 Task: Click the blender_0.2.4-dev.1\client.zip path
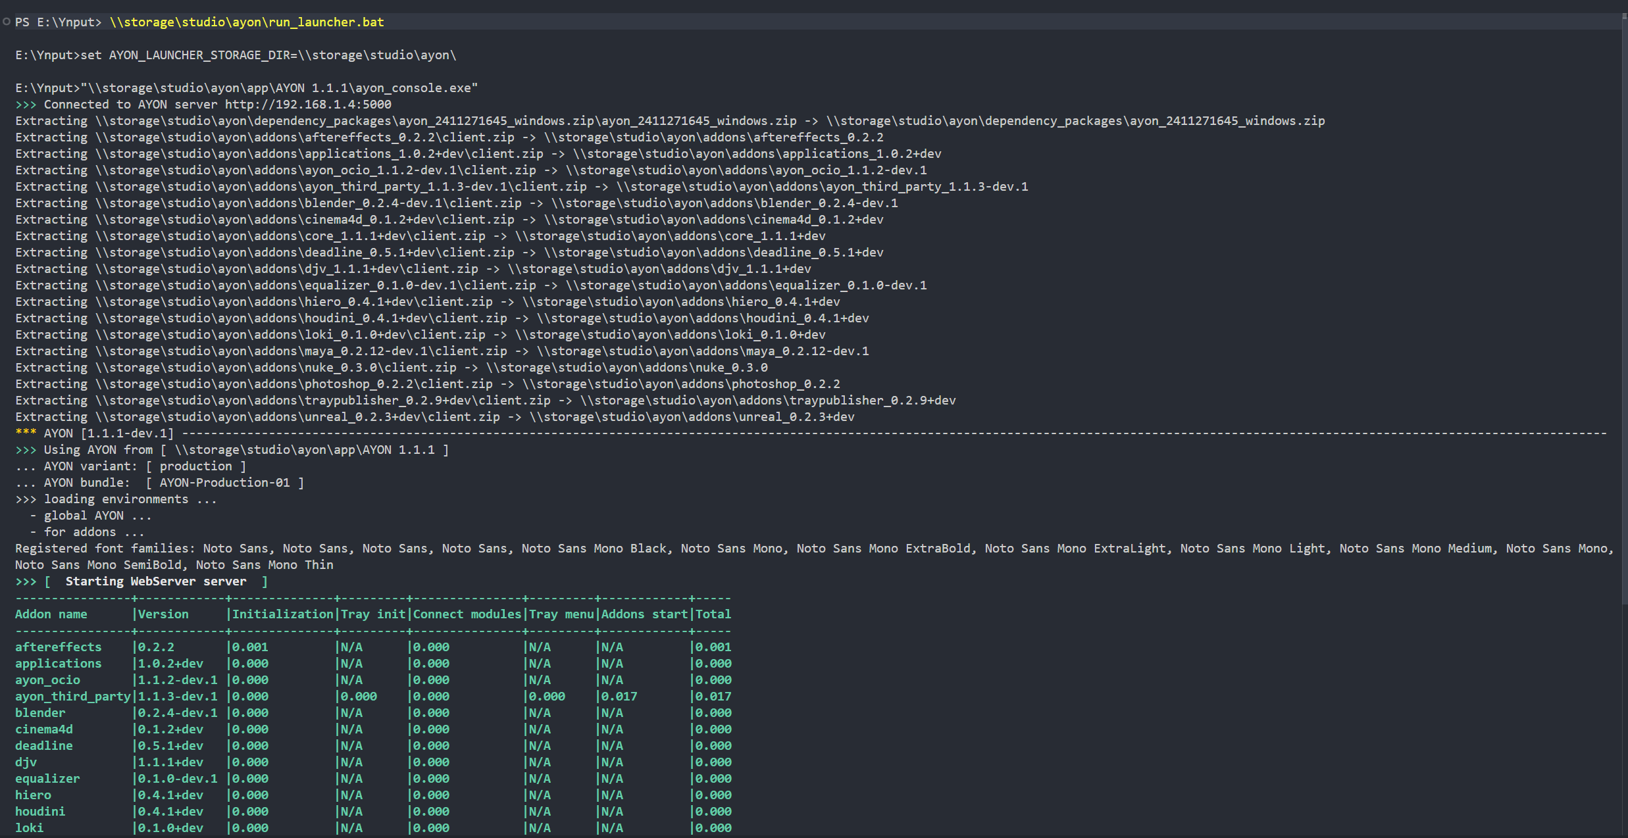click(x=308, y=203)
